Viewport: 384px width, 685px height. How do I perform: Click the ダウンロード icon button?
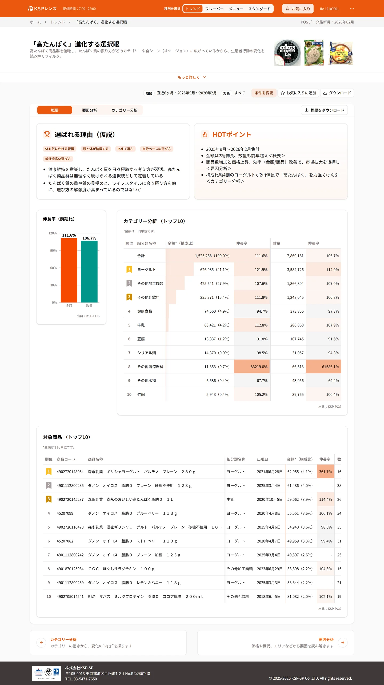pos(337,93)
